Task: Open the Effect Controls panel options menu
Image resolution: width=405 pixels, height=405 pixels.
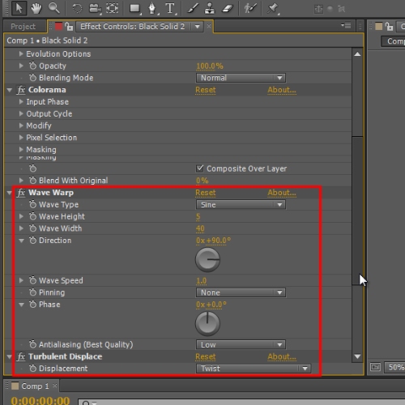Action: [346, 25]
